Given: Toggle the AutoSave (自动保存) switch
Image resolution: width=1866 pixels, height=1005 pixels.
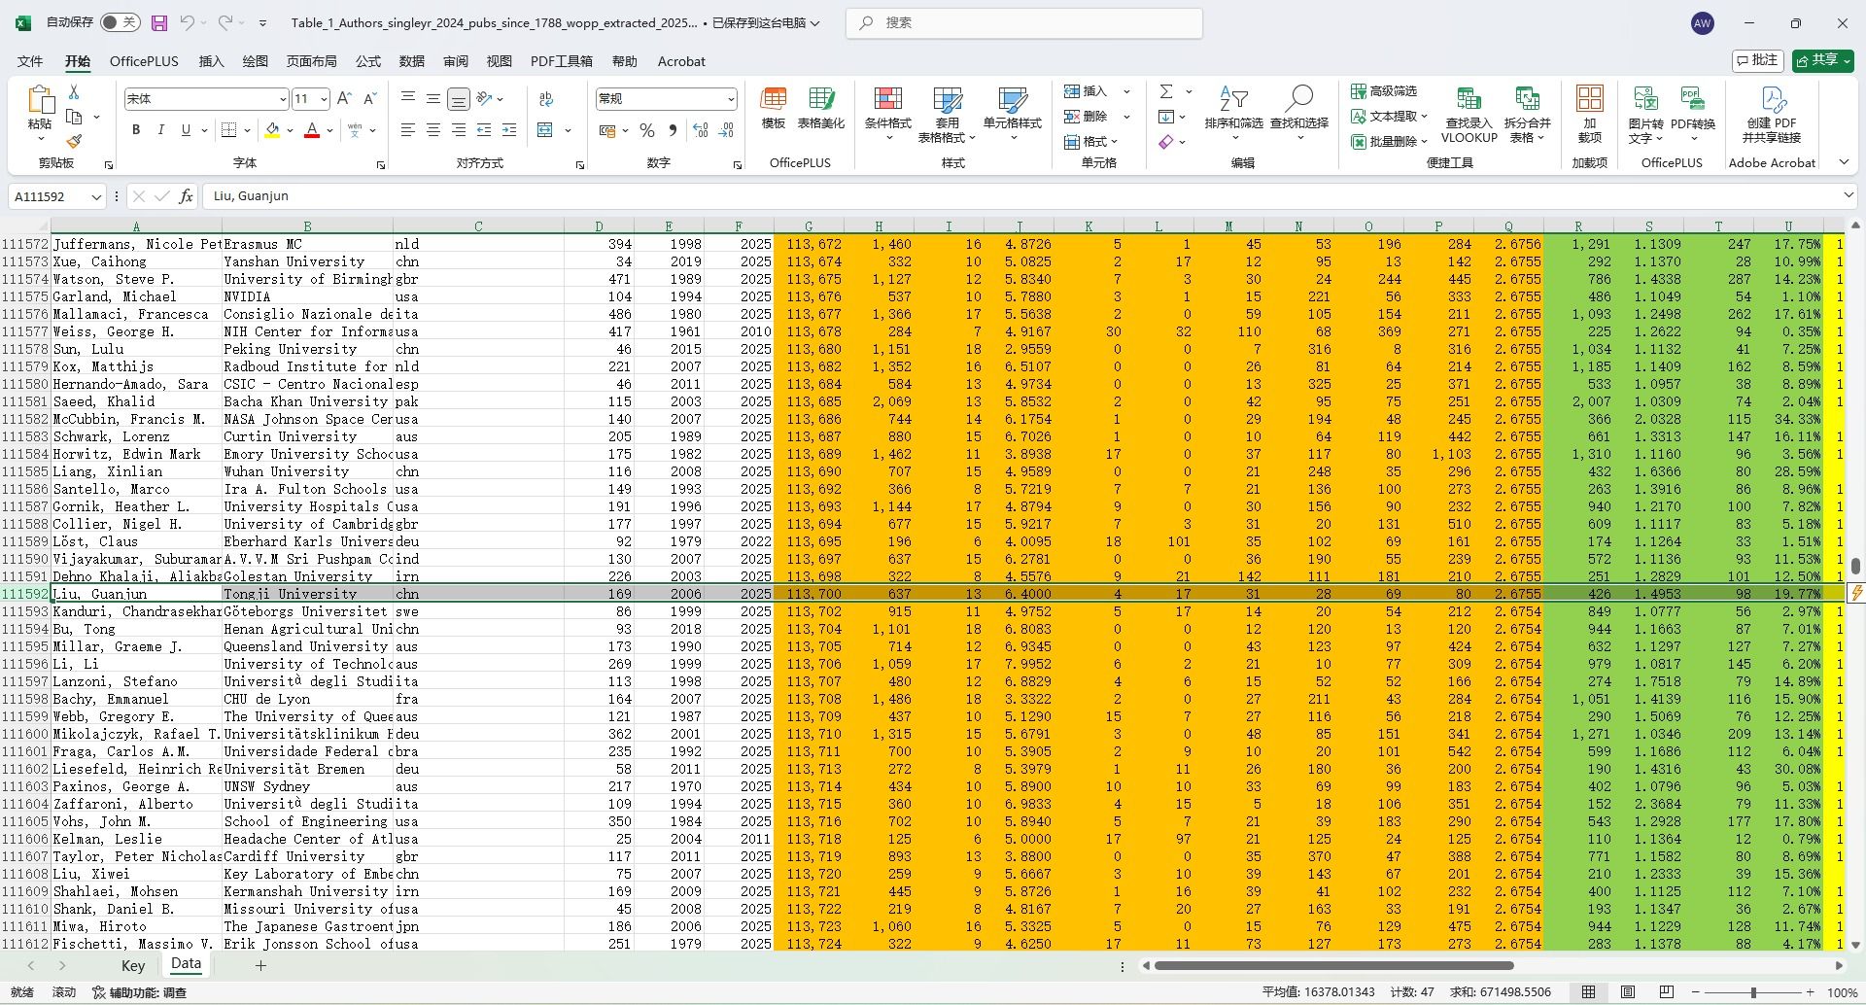Looking at the screenshot, I should (x=120, y=22).
